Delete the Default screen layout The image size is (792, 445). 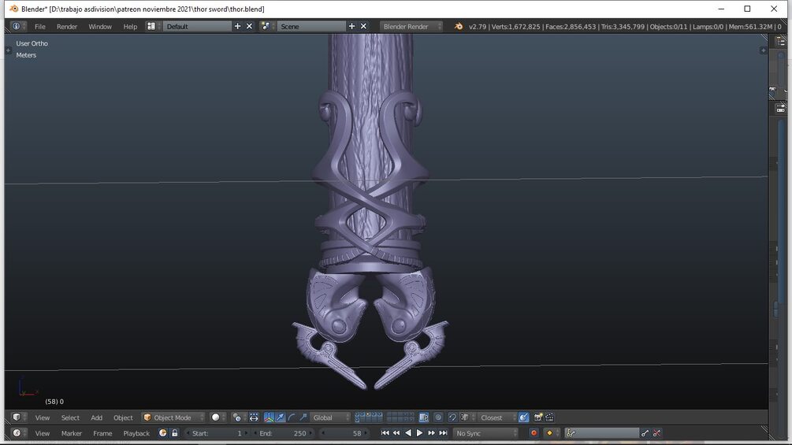click(x=249, y=26)
